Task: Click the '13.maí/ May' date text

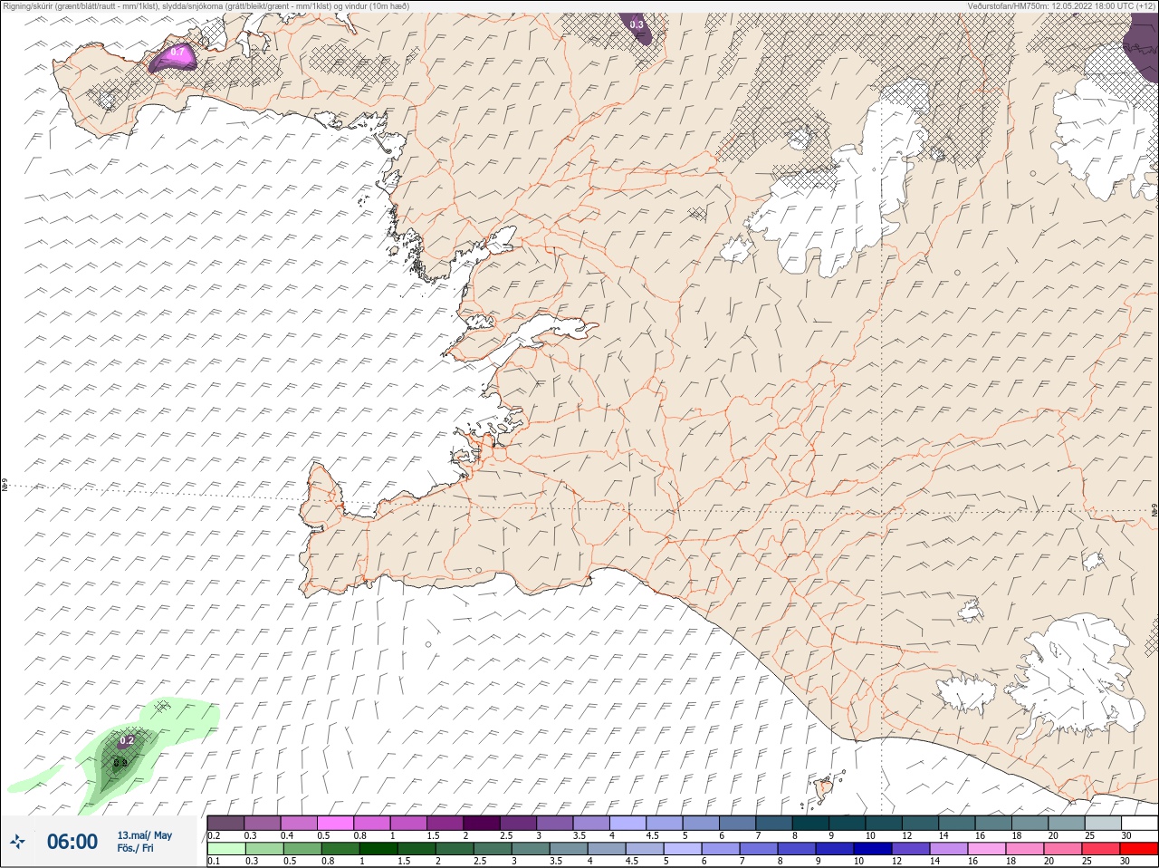Action: coord(144,835)
